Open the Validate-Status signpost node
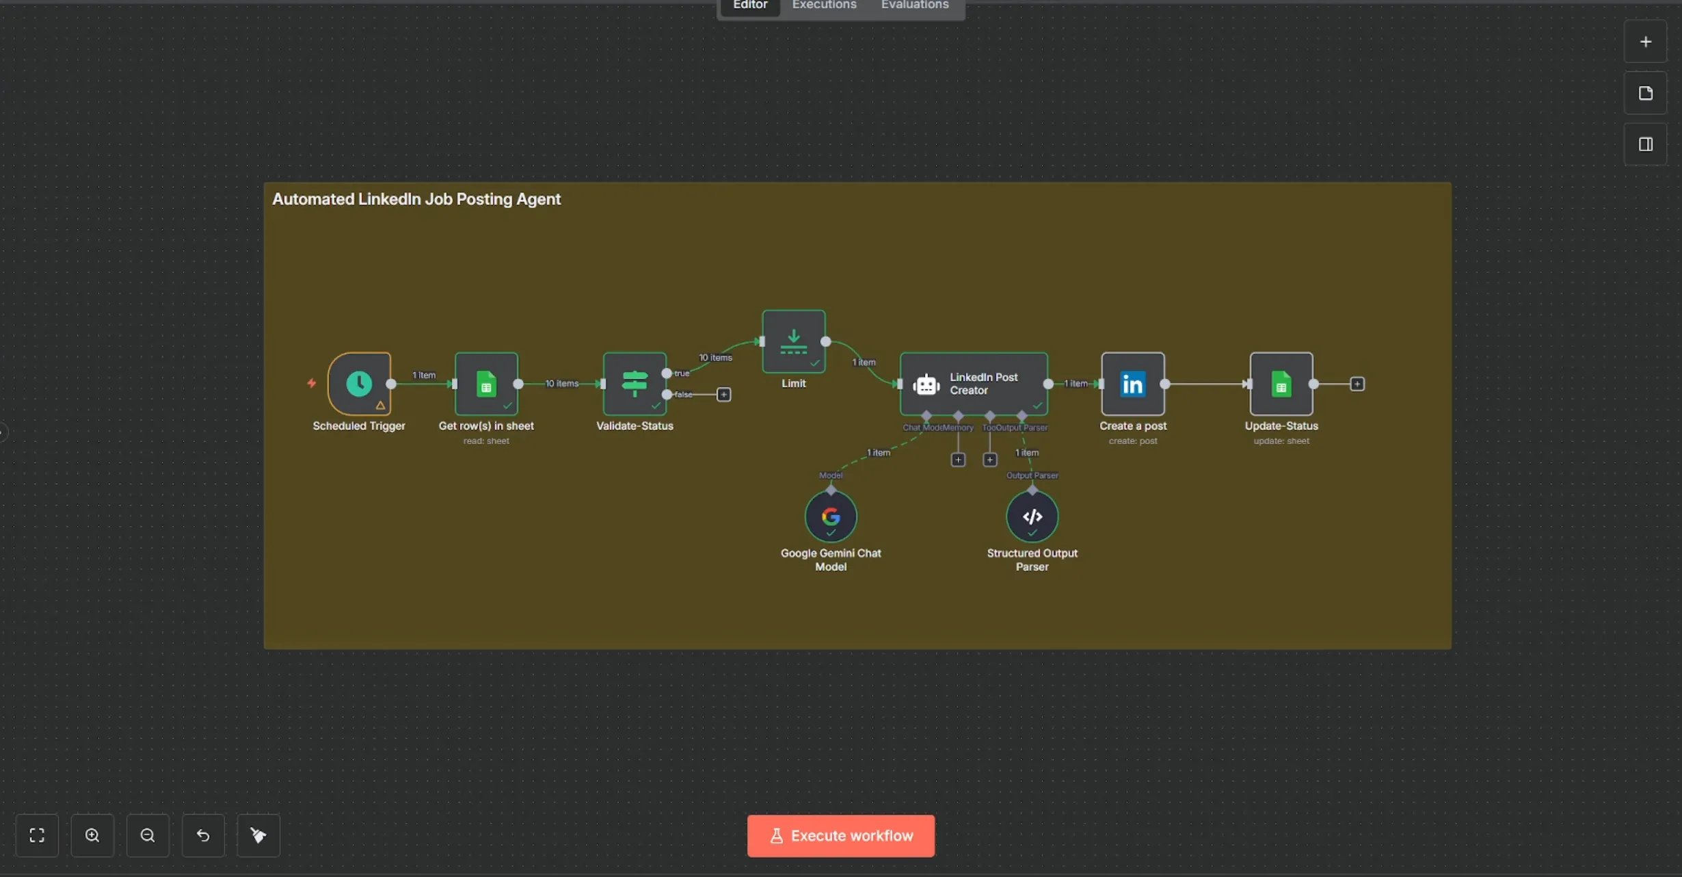The image size is (1682, 877). 635,384
